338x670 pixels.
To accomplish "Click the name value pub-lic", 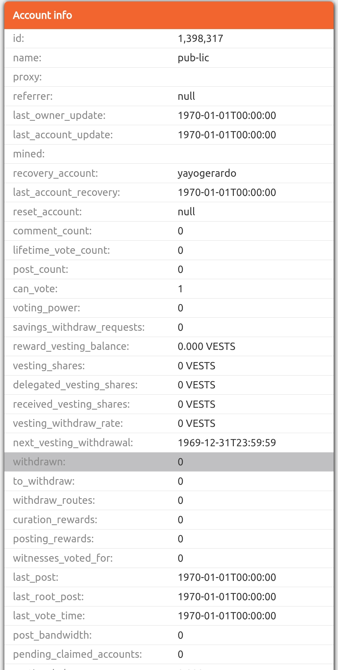I will (x=193, y=58).
